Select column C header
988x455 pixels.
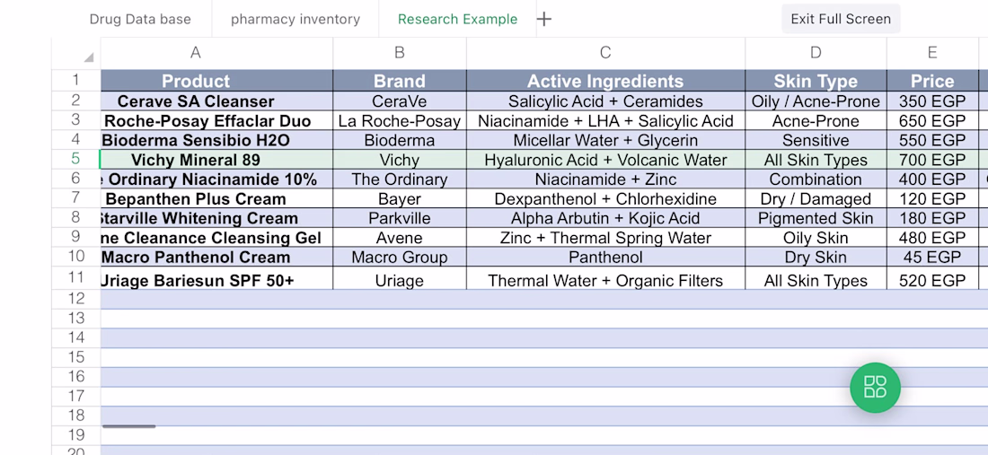click(605, 53)
